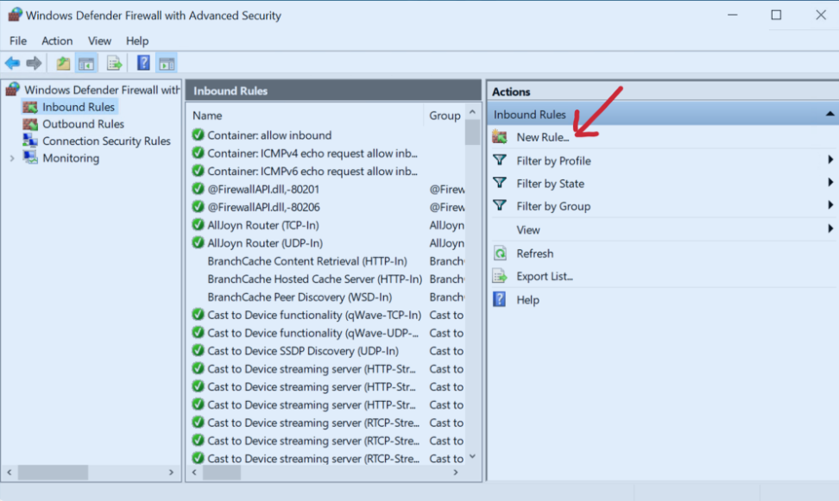Collapse the Inbound Rules actions section
The width and height of the screenshot is (839, 501).
tap(830, 114)
